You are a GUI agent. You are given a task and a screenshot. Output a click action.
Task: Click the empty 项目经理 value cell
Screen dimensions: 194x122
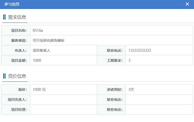[63, 109]
